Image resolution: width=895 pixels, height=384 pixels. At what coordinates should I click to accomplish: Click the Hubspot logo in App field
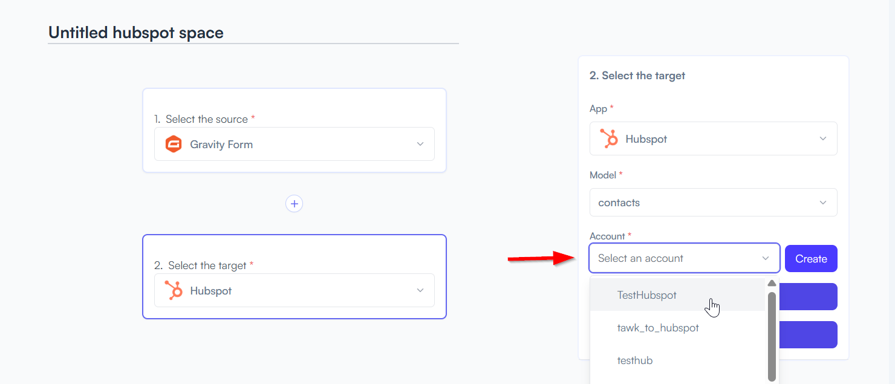coord(609,139)
